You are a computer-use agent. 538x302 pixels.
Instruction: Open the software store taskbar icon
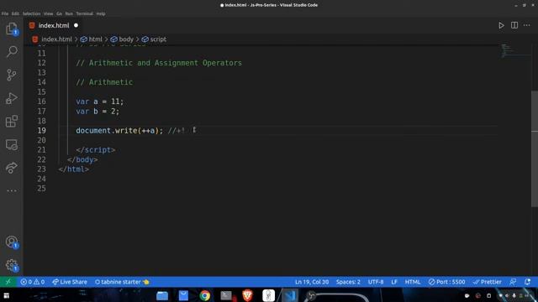tap(183, 295)
